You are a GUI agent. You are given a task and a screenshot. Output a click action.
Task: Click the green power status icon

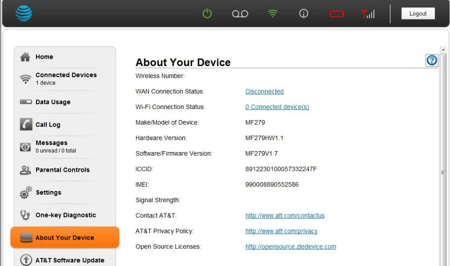pos(207,13)
